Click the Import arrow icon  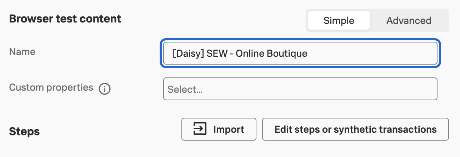point(200,129)
